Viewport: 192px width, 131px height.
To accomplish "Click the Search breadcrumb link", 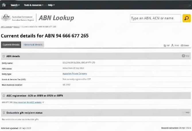I will coord(17,27).
